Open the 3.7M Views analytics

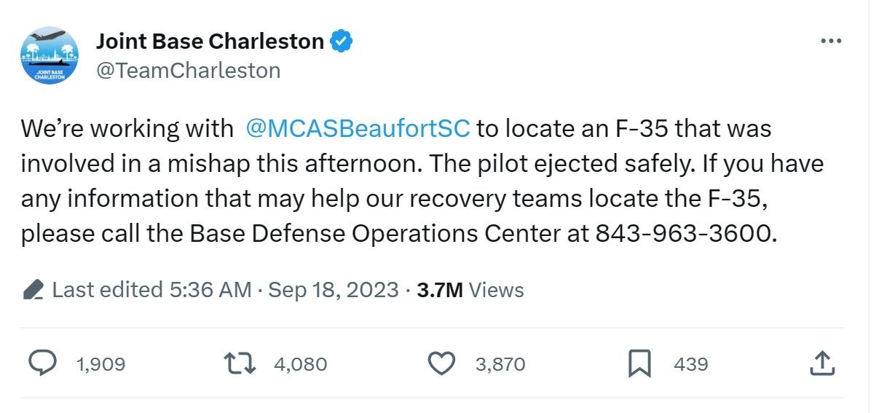point(470,290)
